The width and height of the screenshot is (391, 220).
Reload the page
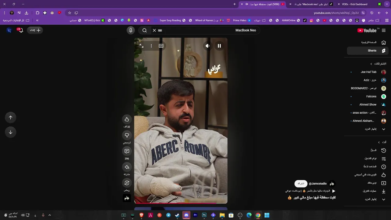point(372,13)
